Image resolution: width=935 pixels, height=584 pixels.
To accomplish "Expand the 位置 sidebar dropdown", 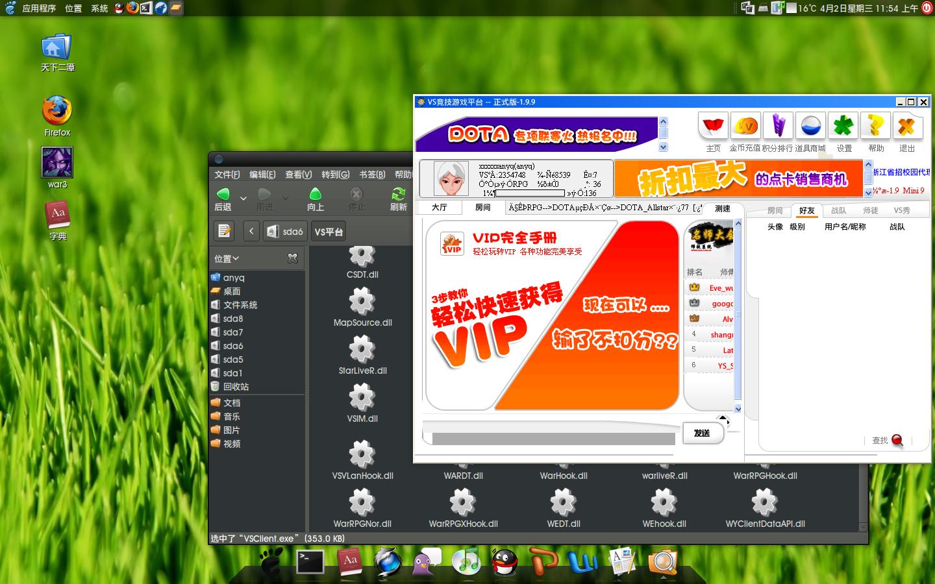I will [227, 258].
